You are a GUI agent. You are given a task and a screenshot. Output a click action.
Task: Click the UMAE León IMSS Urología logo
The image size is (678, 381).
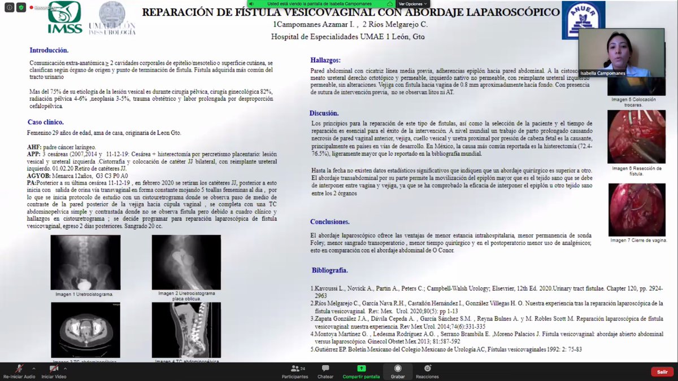[x=112, y=18]
